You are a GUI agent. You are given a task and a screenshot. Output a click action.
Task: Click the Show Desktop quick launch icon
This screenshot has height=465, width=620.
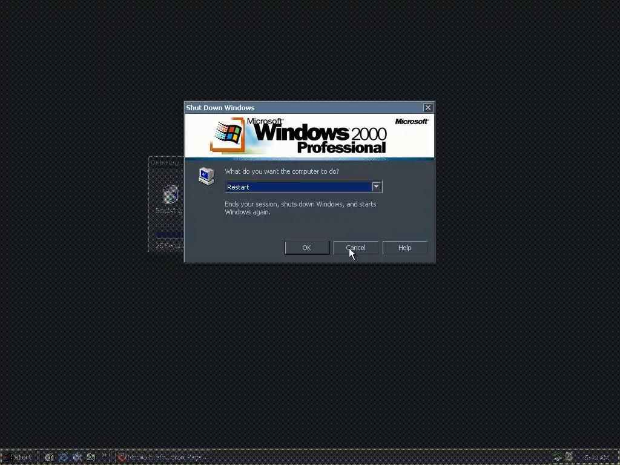[x=49, y=458]
